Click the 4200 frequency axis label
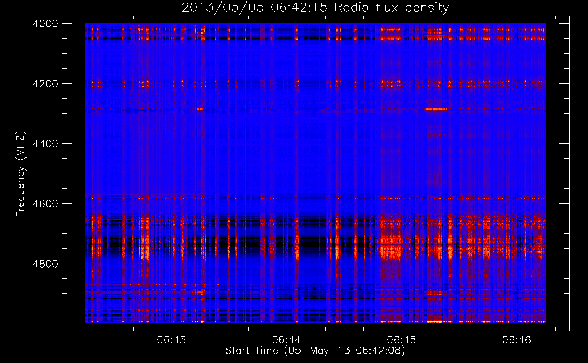This screenshot has height=363, width=588. (45, 83)
